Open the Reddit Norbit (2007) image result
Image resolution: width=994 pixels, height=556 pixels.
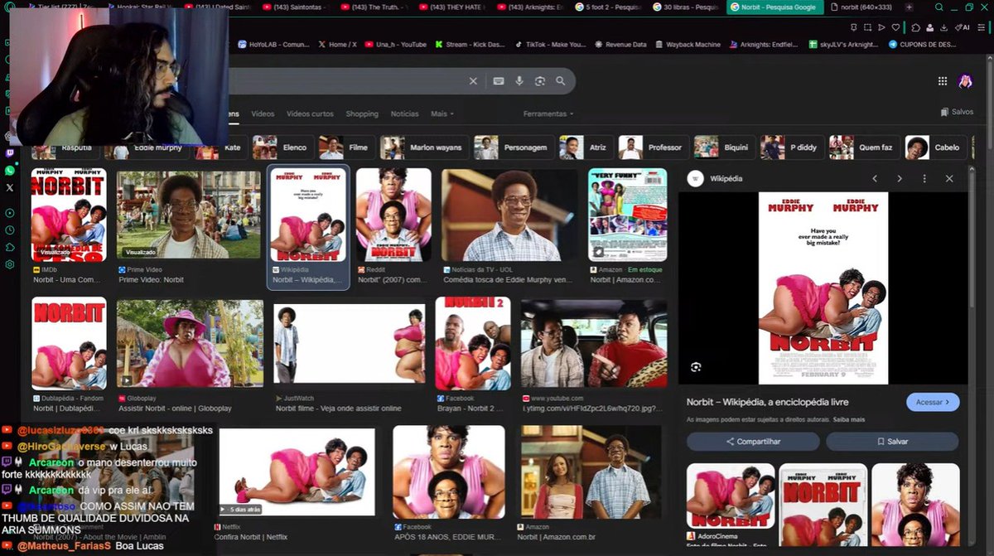[x=393, y=215]
